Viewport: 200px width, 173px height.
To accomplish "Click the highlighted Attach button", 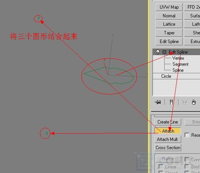I will click(168, 131).
